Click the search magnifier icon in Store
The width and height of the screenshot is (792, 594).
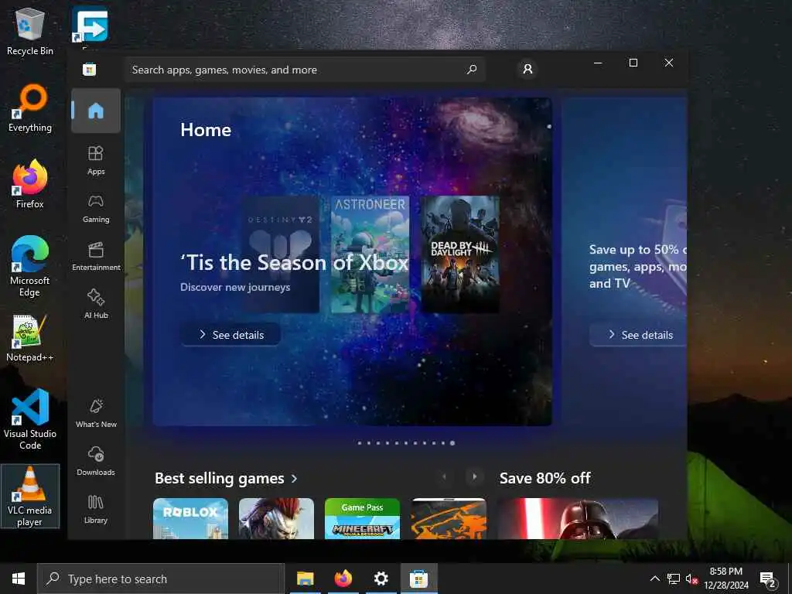472,69
